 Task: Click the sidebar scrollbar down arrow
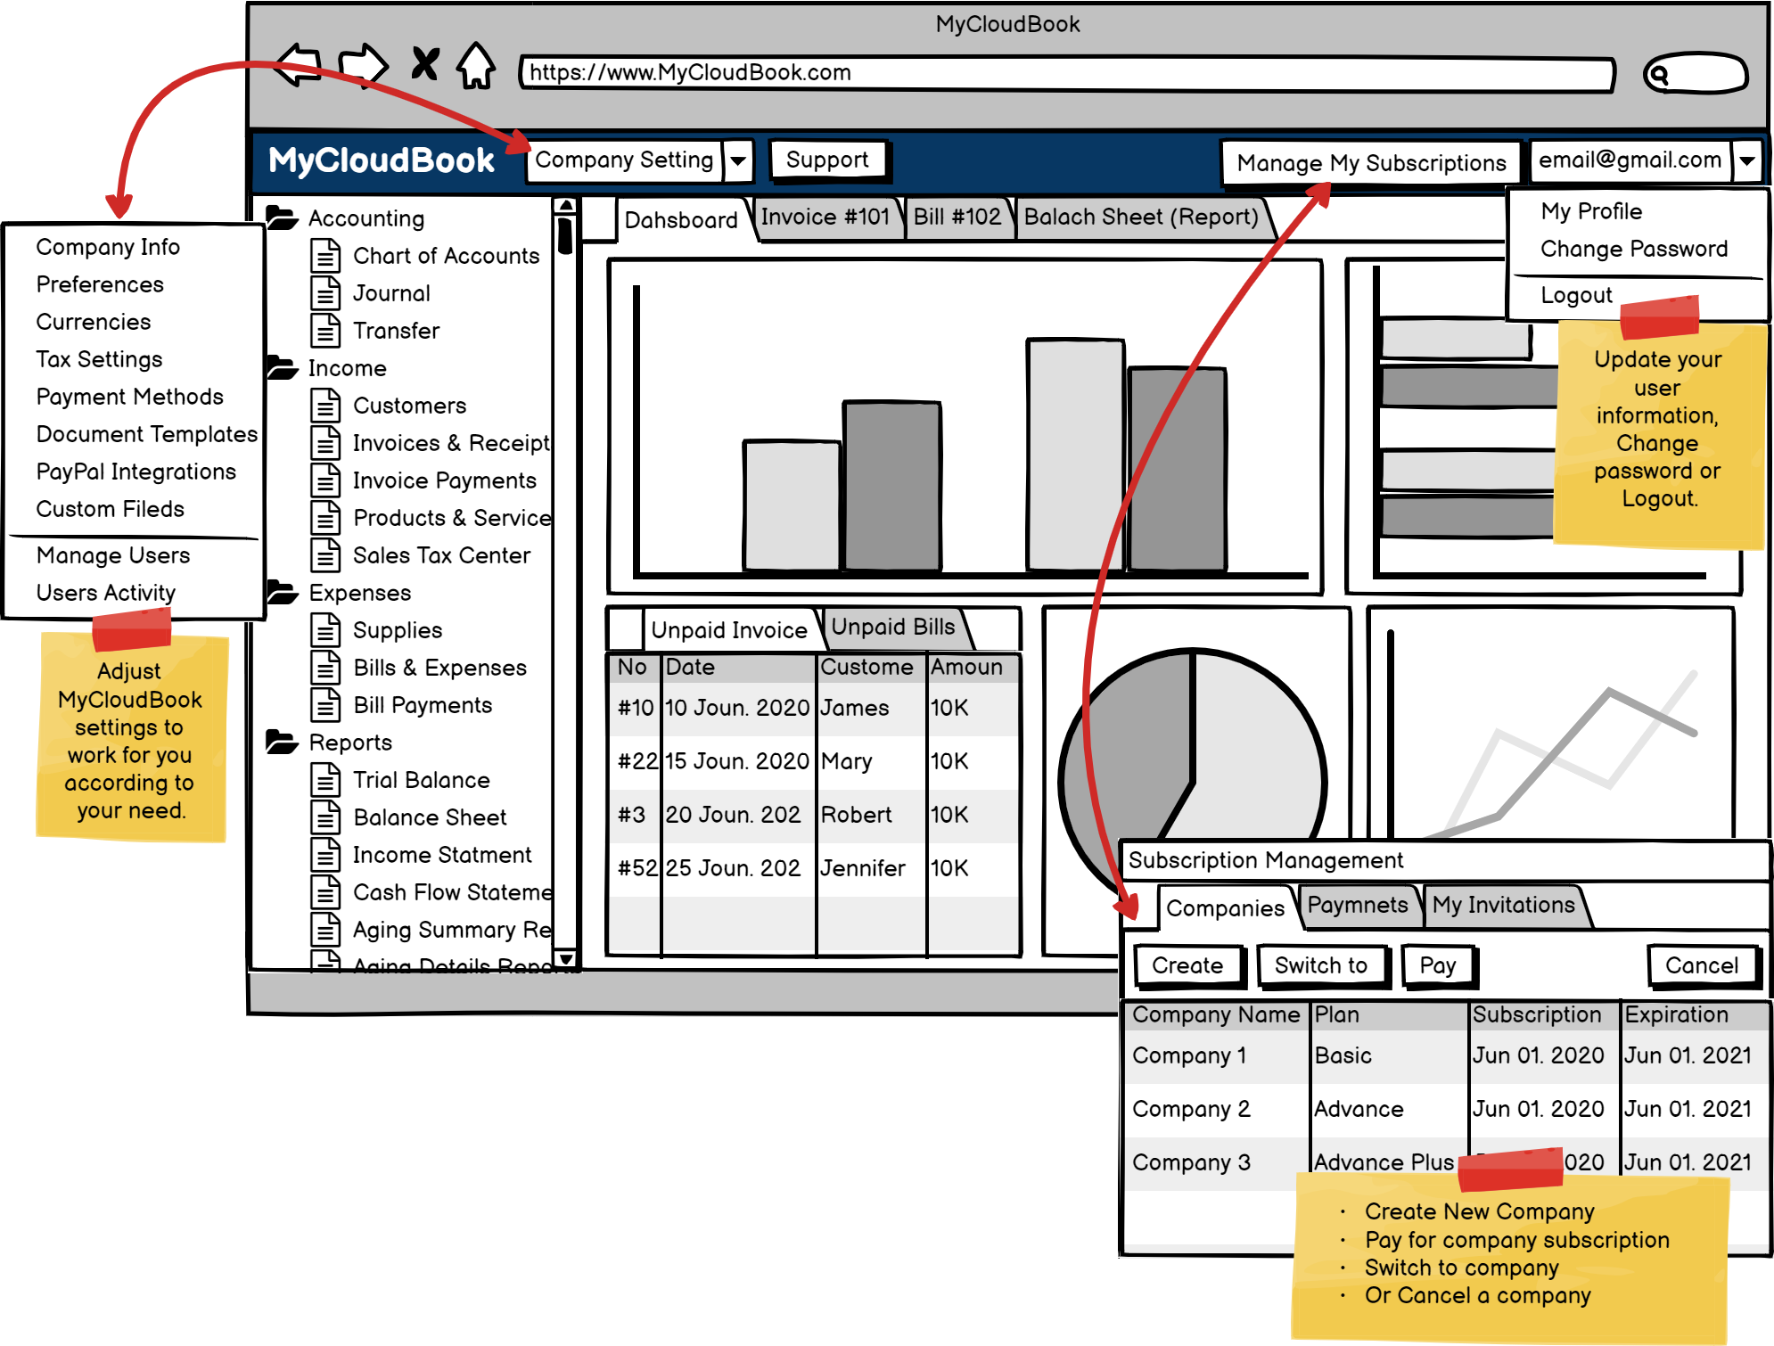pyautogui.click(x=565, y=958)
